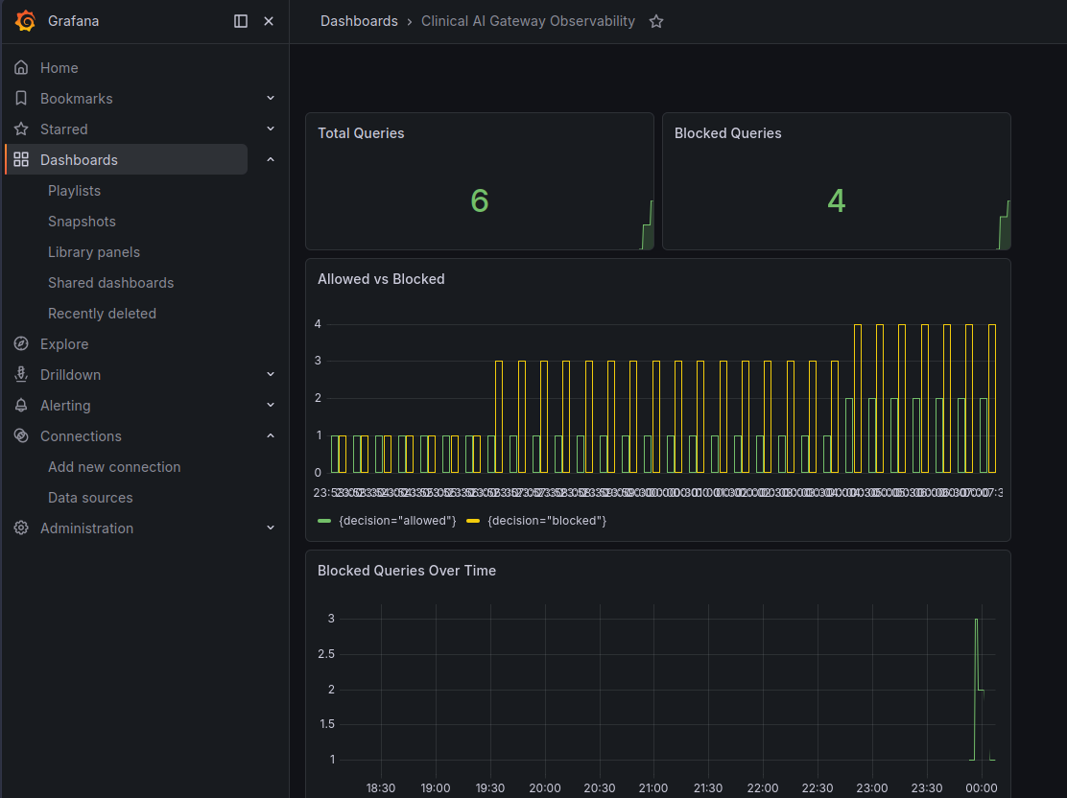Screen dimensions: 1067x798
Task: Toggle the allowed decision legend series
Action: tap(388, 521)
